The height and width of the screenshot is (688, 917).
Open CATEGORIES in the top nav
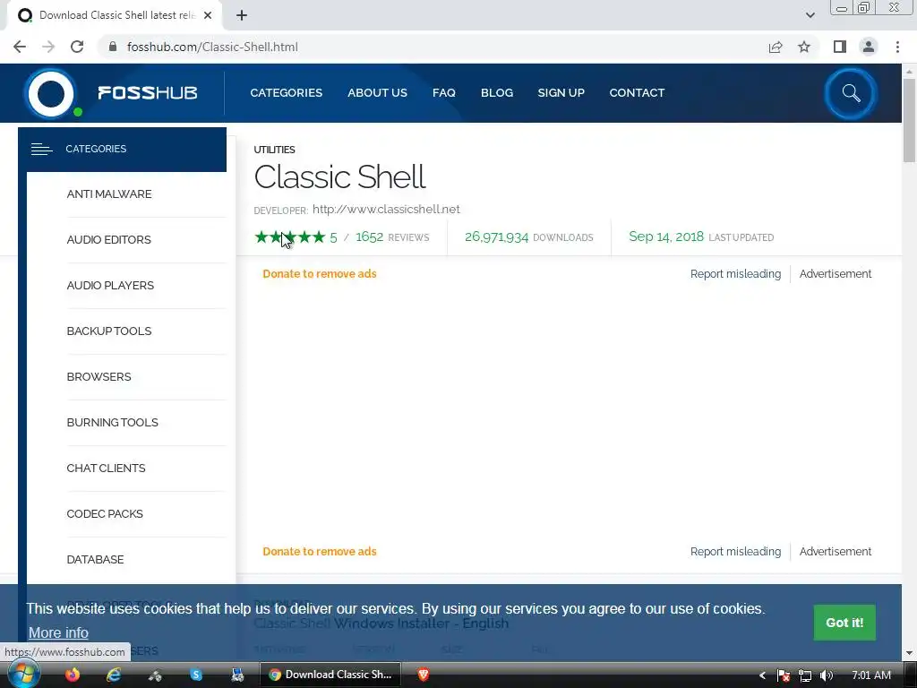tap(286, 93)
